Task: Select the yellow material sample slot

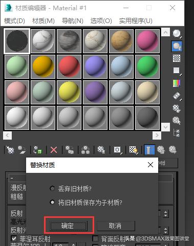Action: click(69, 92)
